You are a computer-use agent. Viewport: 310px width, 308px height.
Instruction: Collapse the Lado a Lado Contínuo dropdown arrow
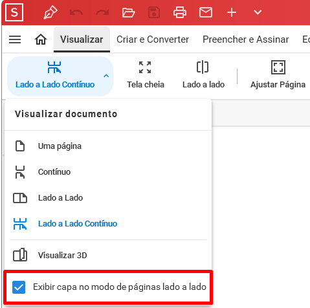coord(106,76)
